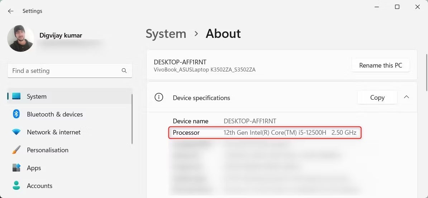This screenshot has height=198, width=428.
Task: Select the highlighted Processor row
Action: [265, 133]
